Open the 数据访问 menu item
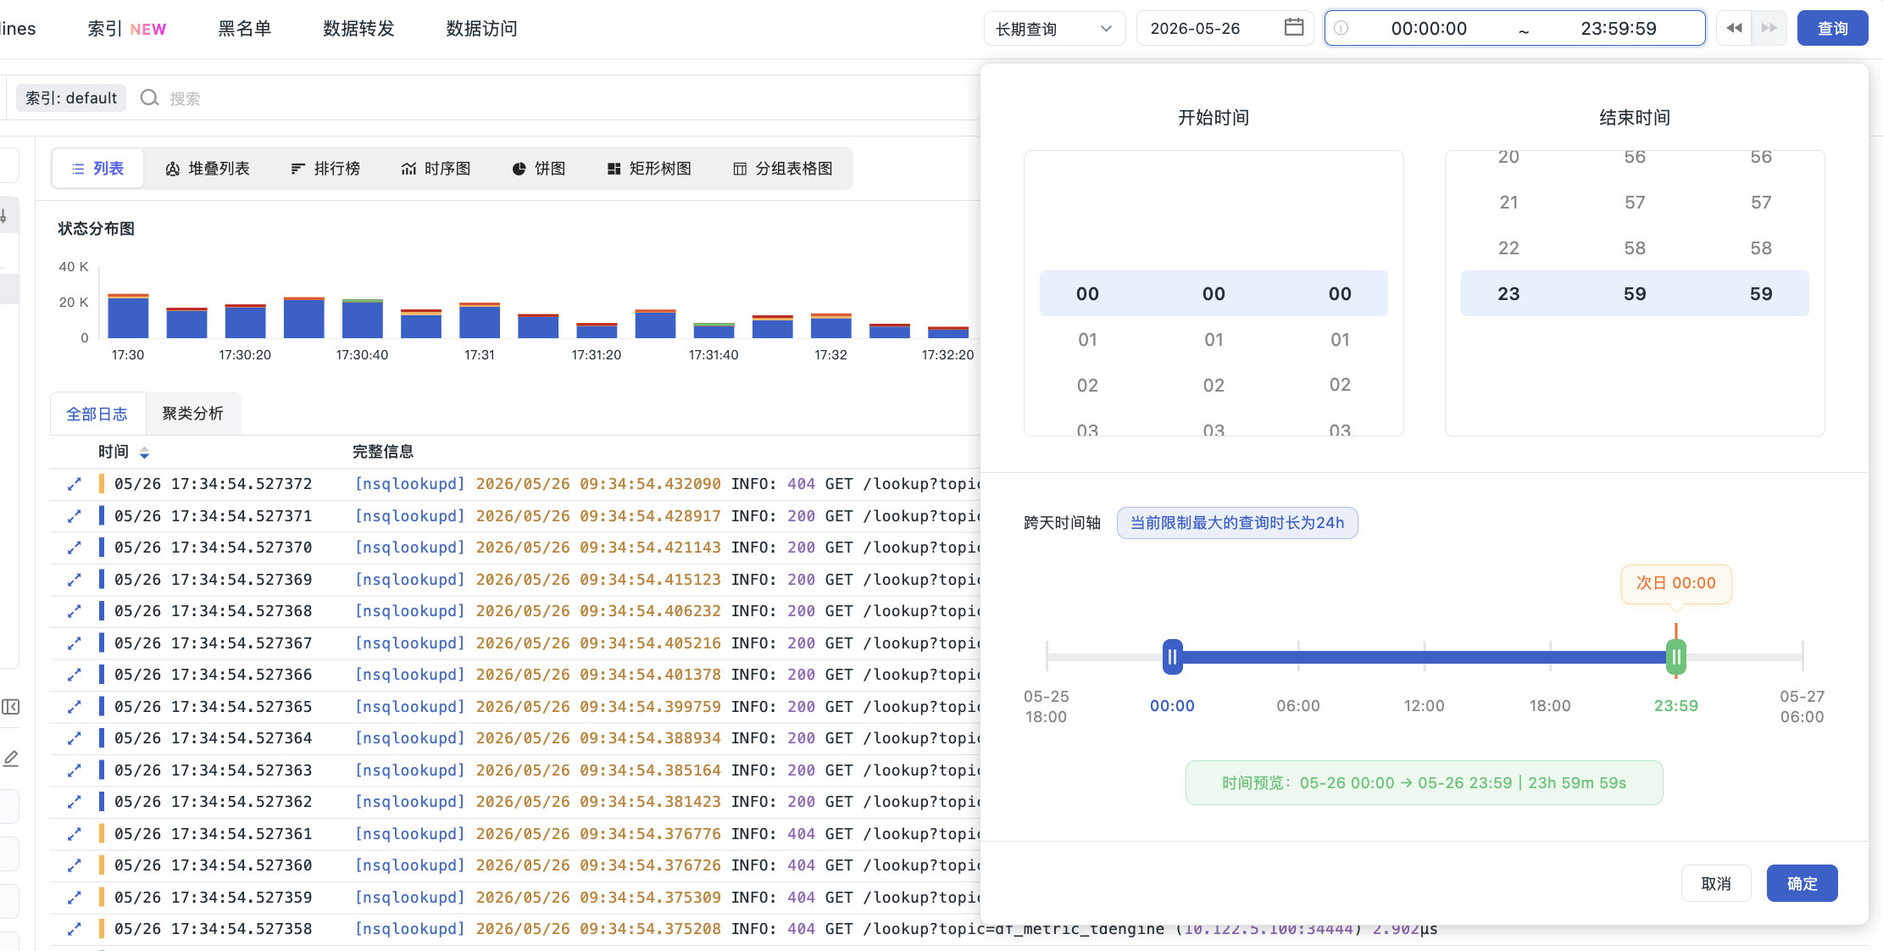1883x951 pixels. (x=481, y=29)
